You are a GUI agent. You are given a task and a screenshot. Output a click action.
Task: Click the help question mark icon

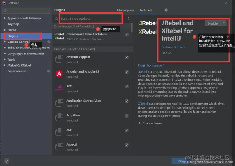point(6,161)
